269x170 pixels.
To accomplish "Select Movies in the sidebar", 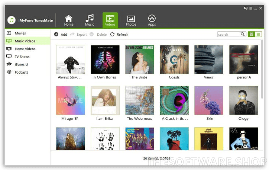I will 20,33.
